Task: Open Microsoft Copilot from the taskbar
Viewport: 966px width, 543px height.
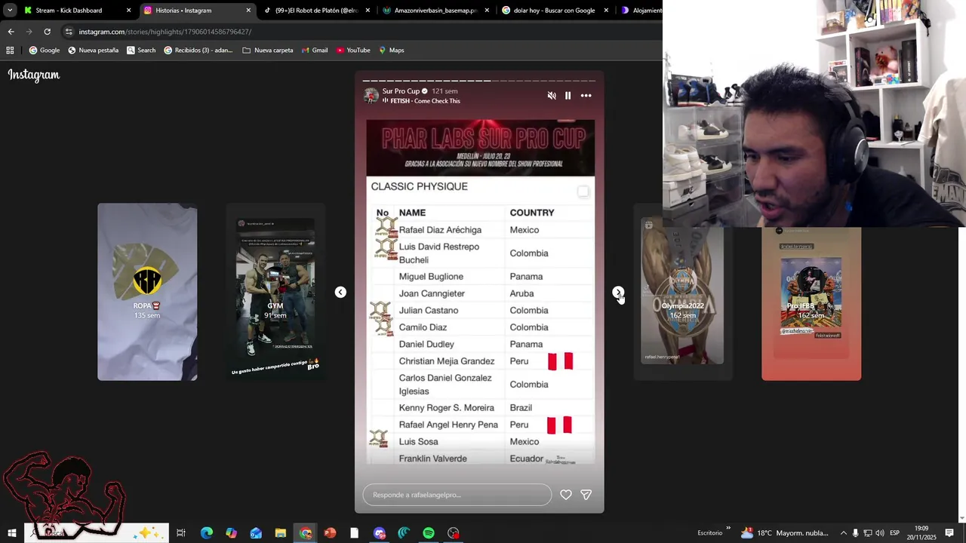Action: coord(231,533)
